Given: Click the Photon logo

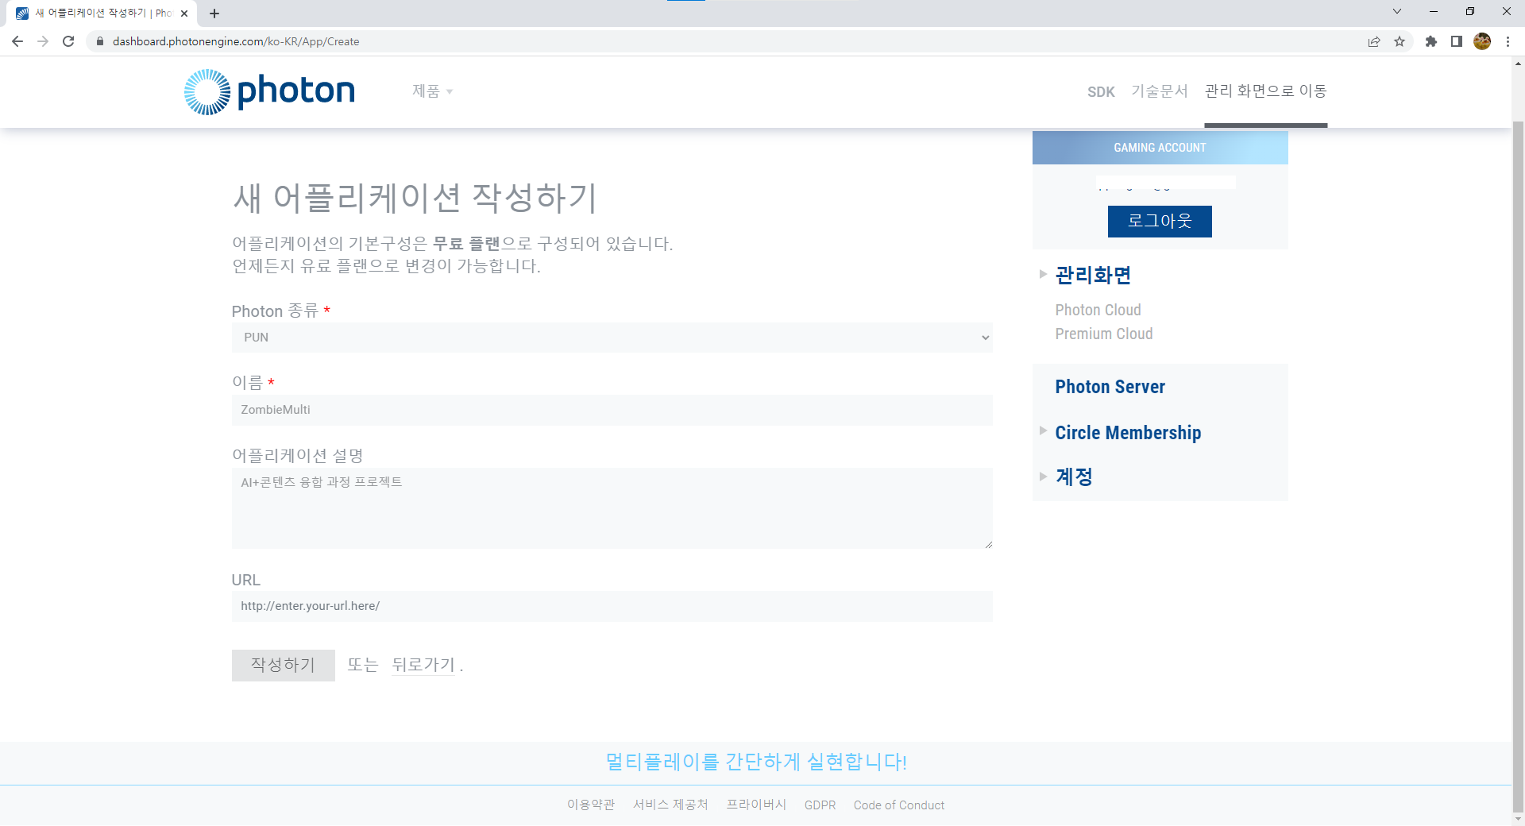Looking at the screenshot, I should click(x=269, y=91).
